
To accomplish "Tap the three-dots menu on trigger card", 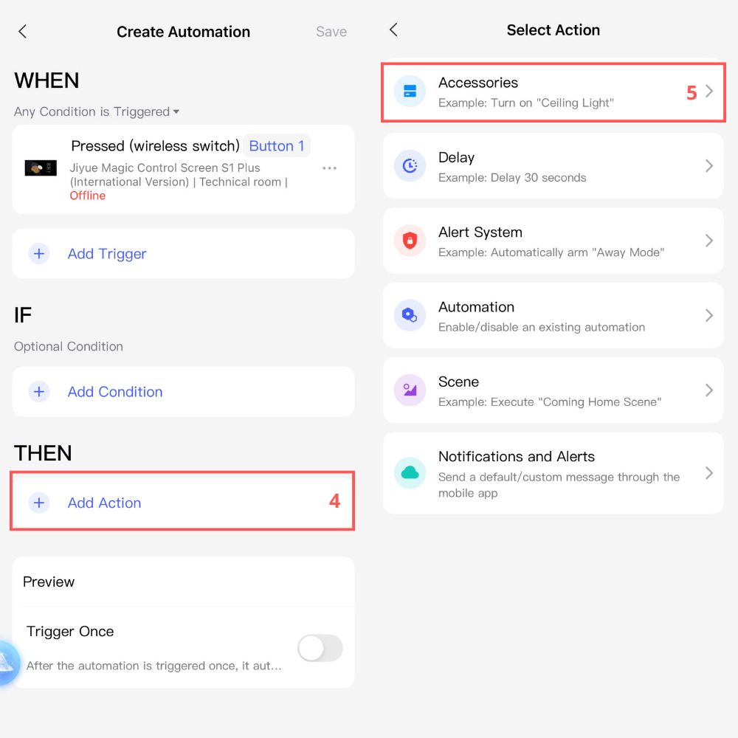I will (x=329, y=168).
